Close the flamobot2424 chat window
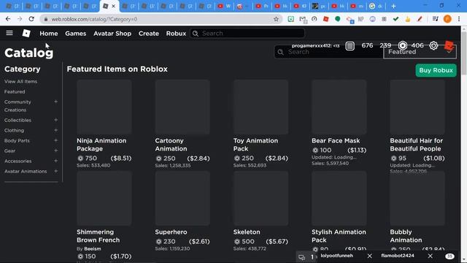 [431, 256]
